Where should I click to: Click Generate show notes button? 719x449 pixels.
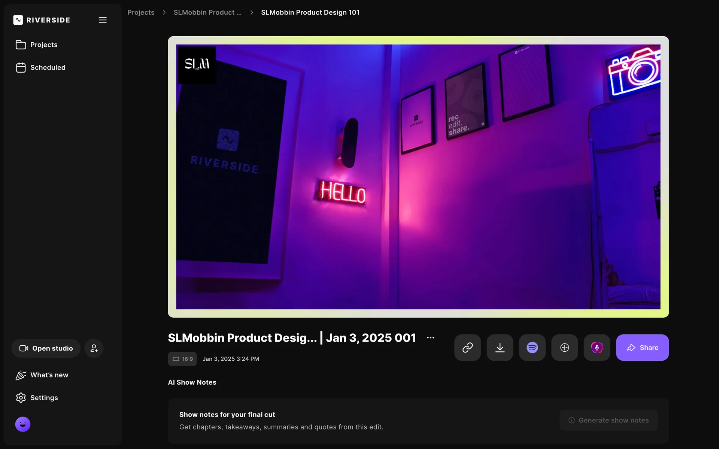[609, 420]
